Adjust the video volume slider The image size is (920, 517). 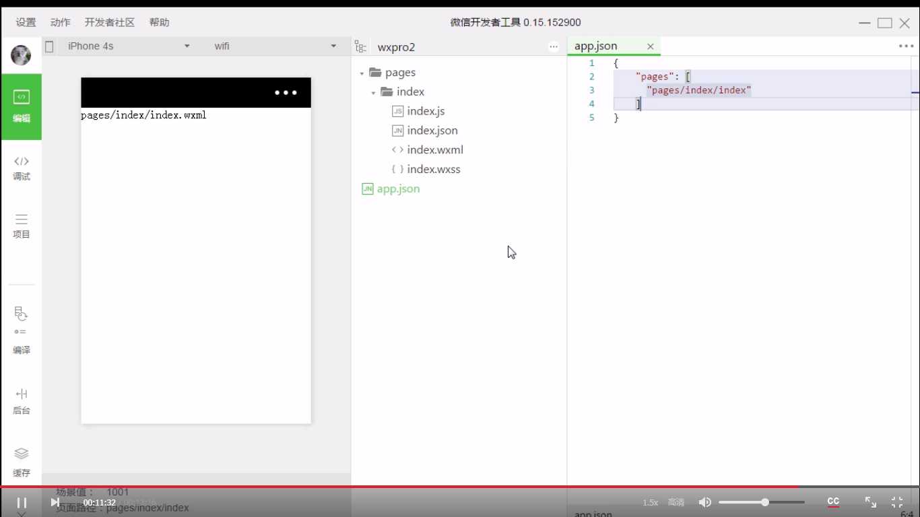tap(762, 502)
